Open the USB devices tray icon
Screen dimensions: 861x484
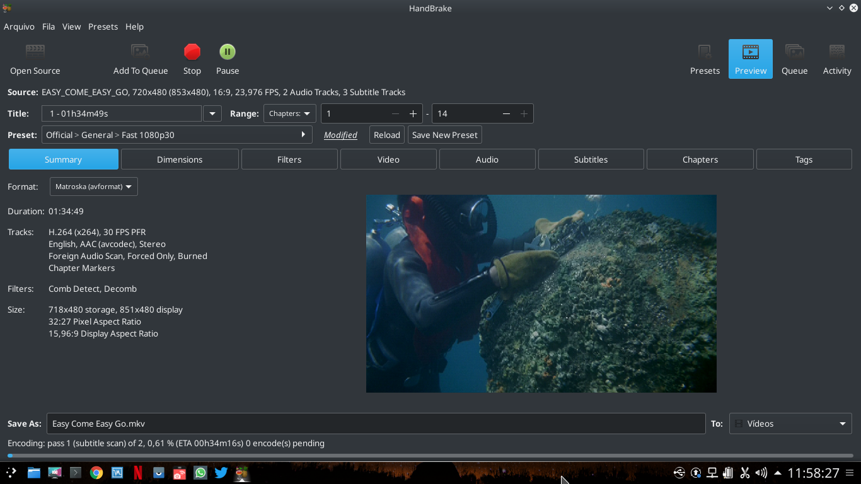(679, 473)
